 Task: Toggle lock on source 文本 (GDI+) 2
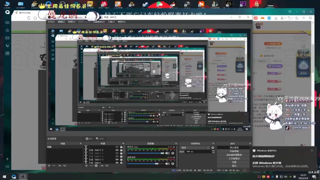pyautogui.click(x=121, y=153)
